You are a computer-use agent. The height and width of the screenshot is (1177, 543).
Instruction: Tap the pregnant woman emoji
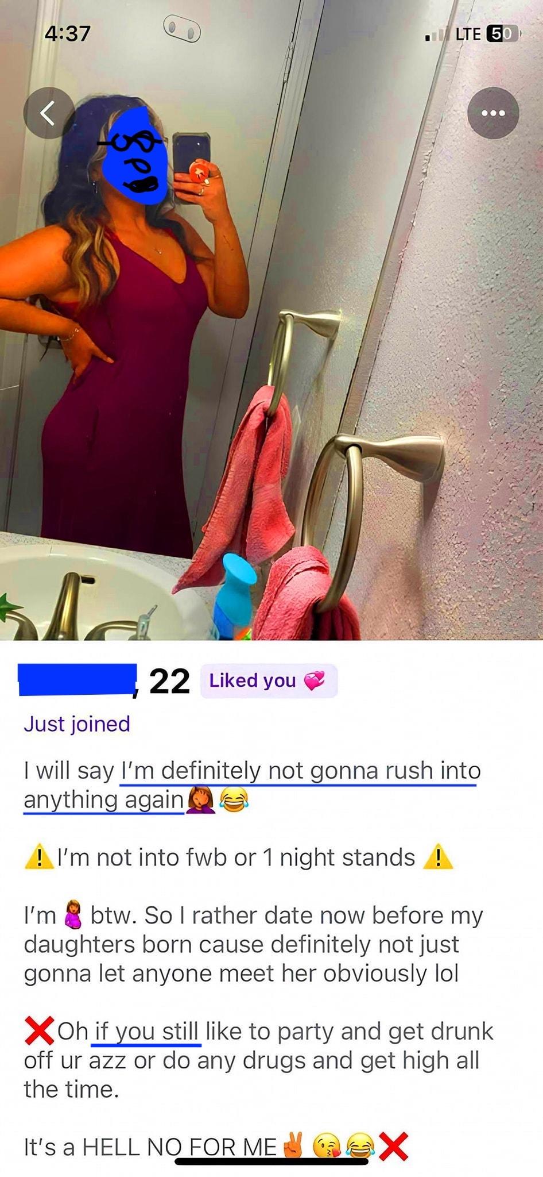(x=73, y=914)
